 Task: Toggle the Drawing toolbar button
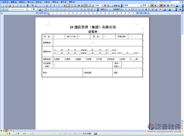[x=86, y=6]
